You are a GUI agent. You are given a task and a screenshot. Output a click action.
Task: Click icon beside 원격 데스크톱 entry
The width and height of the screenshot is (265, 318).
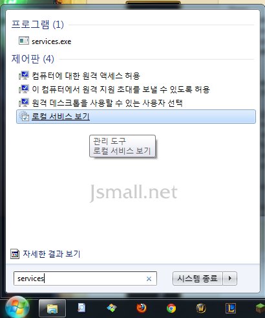[24, 102]
